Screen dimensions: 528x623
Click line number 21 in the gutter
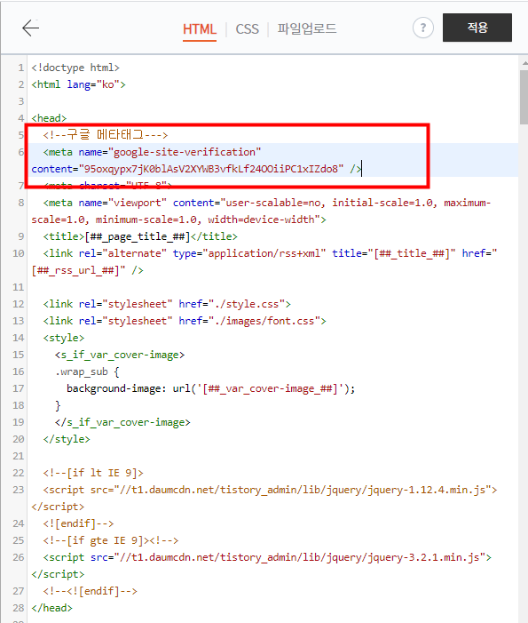coord(19,456)
